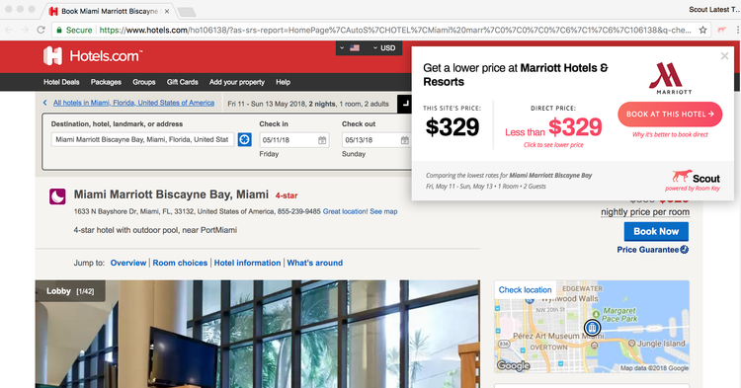Click the Check out date field
741x388 pixels.
(x=376, y=140)
